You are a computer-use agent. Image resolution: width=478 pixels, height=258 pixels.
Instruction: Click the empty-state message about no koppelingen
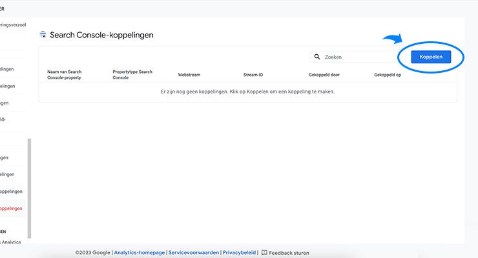(247, 92)
